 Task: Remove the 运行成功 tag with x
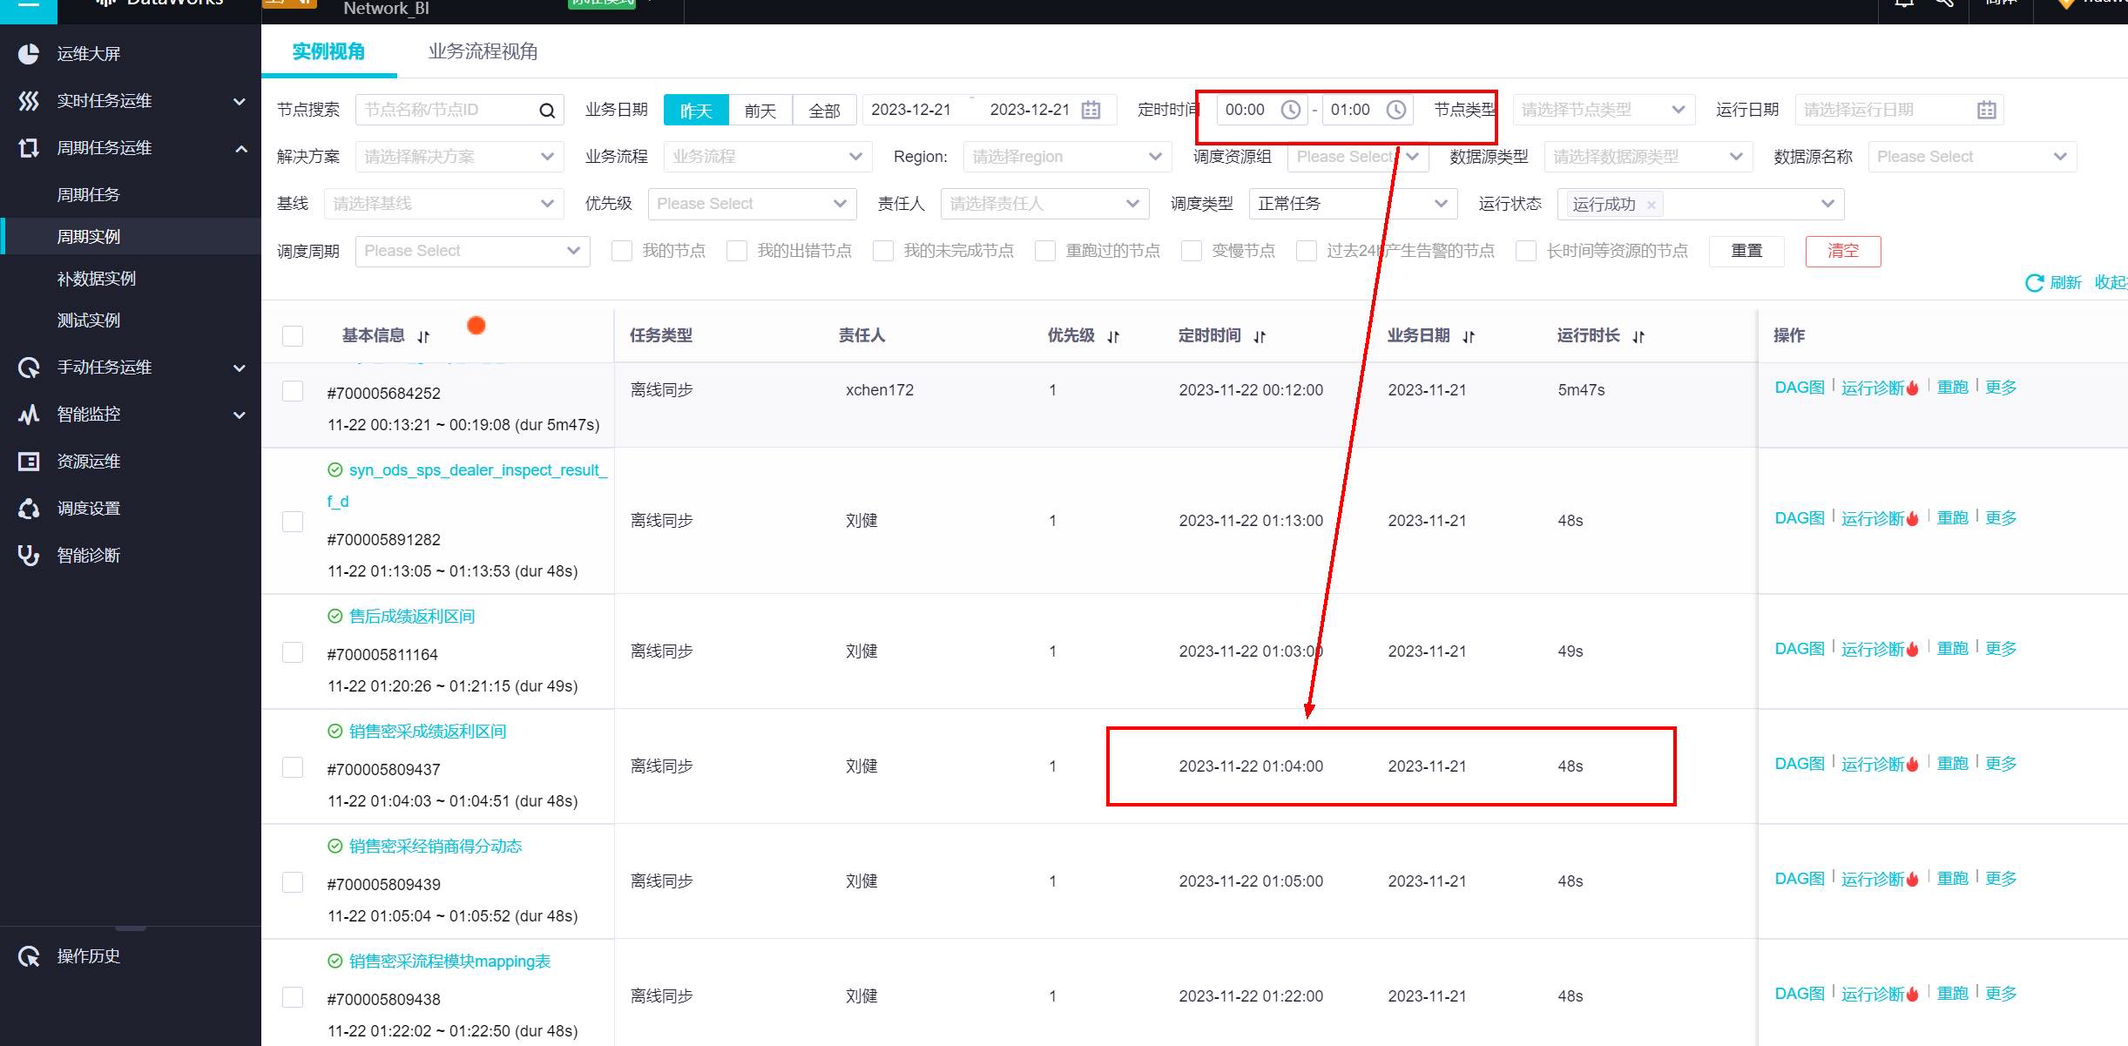click(1651, 205)
